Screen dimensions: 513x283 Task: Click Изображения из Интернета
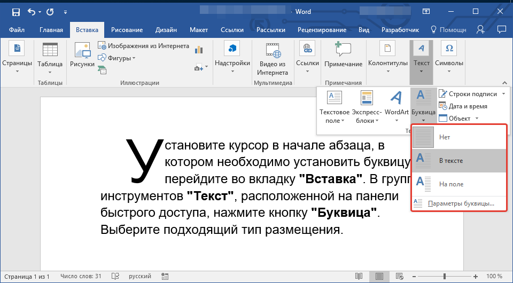(144, 46)
